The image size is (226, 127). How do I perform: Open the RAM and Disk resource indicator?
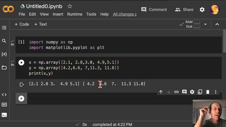(x=193, y=24)
